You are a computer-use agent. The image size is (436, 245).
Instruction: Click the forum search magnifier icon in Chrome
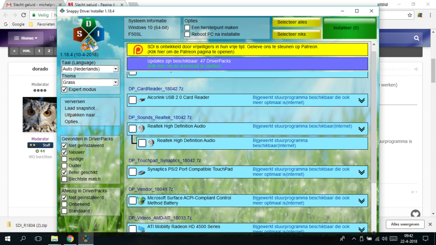click(416, 38)
